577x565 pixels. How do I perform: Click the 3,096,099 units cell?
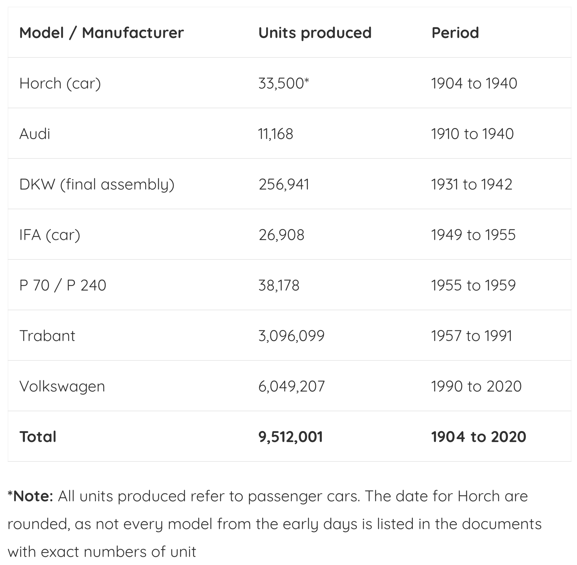[x=291, y=336]
